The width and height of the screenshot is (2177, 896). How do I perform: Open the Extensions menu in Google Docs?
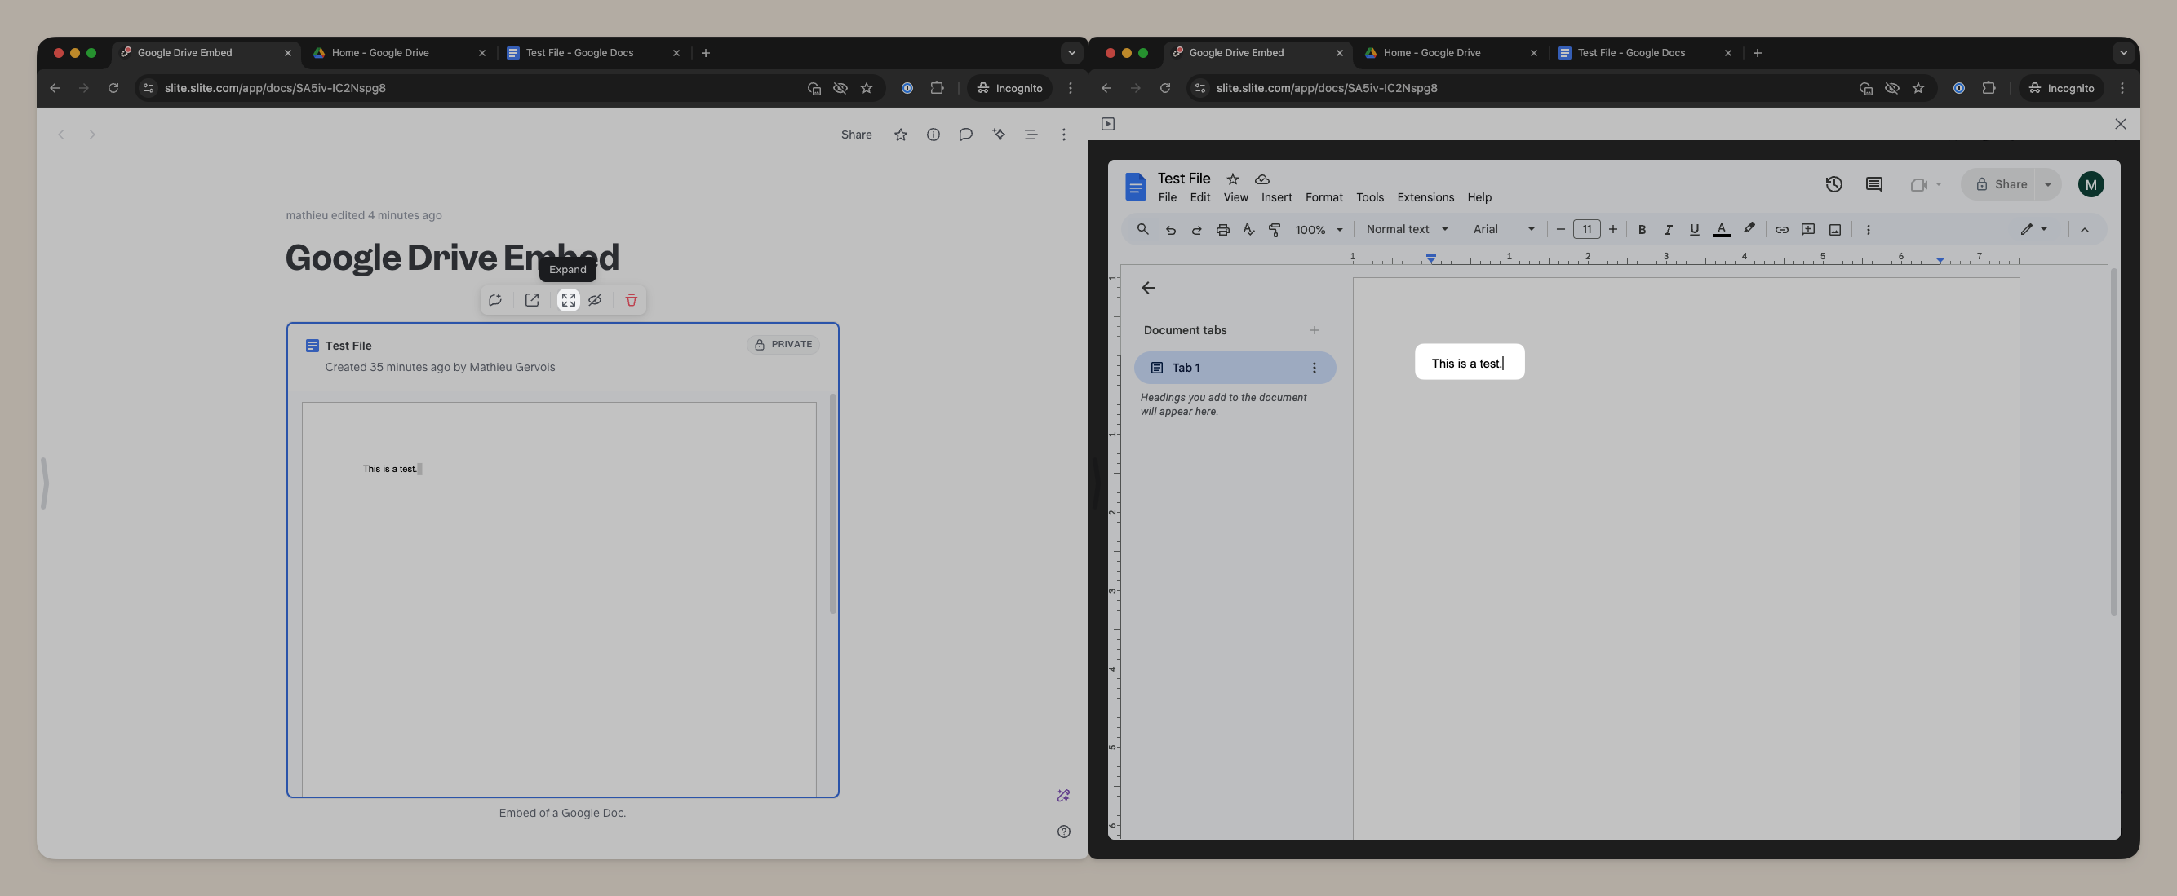[x=1425, y=197]
